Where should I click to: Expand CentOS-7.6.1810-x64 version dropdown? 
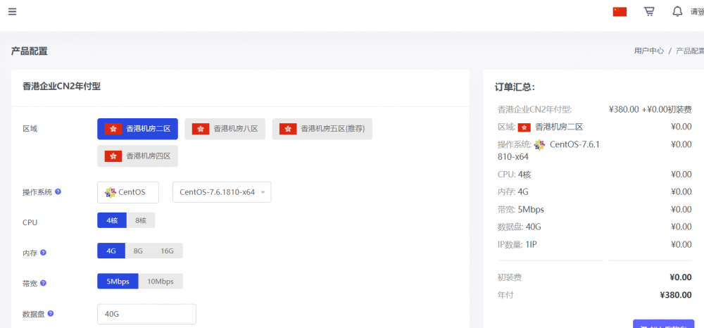pyautogui.click(x=222, y=192)
